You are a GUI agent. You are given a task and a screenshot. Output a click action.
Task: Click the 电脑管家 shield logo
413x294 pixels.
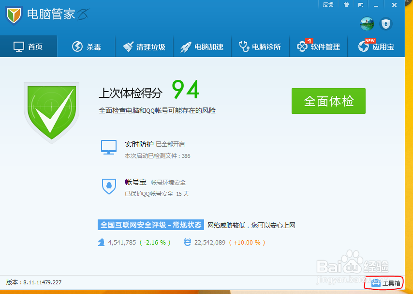(14, 15)
